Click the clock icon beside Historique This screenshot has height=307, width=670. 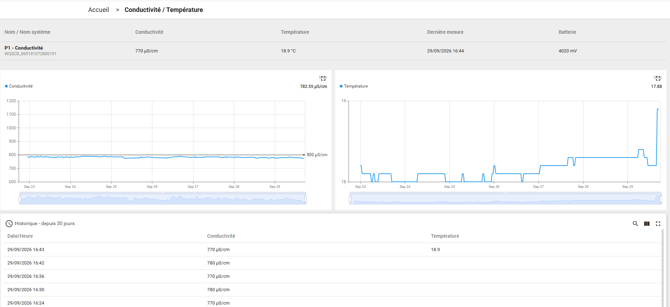click(x=9, y=224)
